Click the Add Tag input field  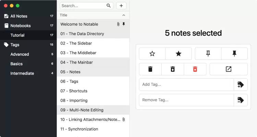(186, 85)
